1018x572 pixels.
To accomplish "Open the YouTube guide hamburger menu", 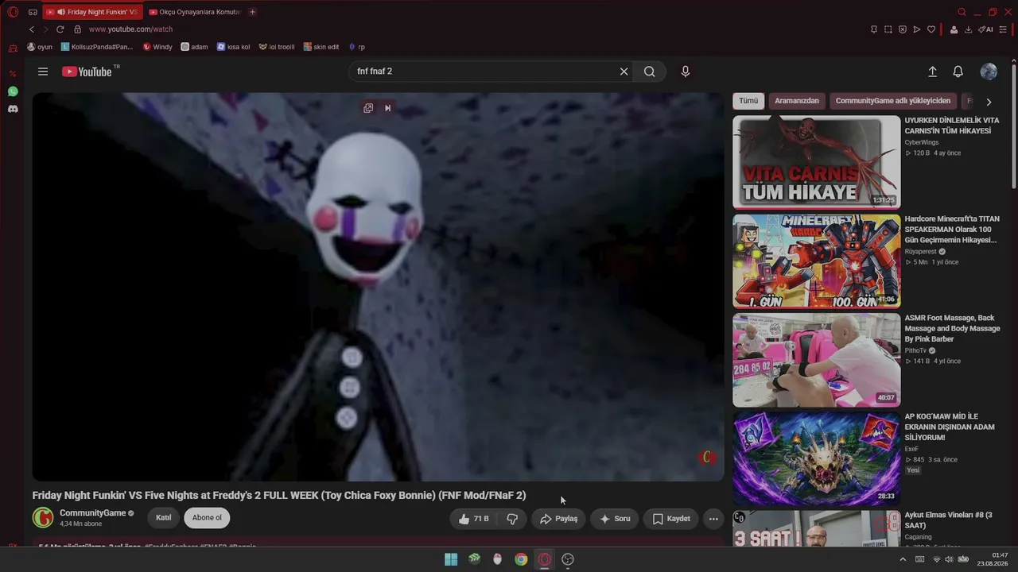I will point(43,71).
